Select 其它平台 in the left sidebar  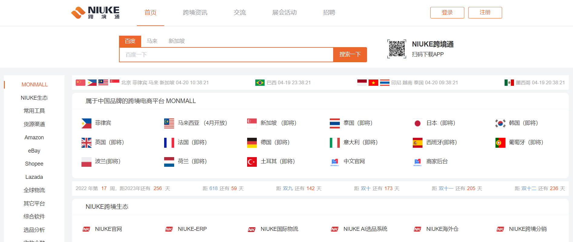35,204
